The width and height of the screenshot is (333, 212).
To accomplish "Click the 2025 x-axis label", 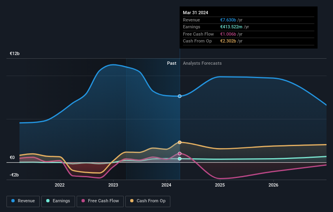I will tap(220, 185).
